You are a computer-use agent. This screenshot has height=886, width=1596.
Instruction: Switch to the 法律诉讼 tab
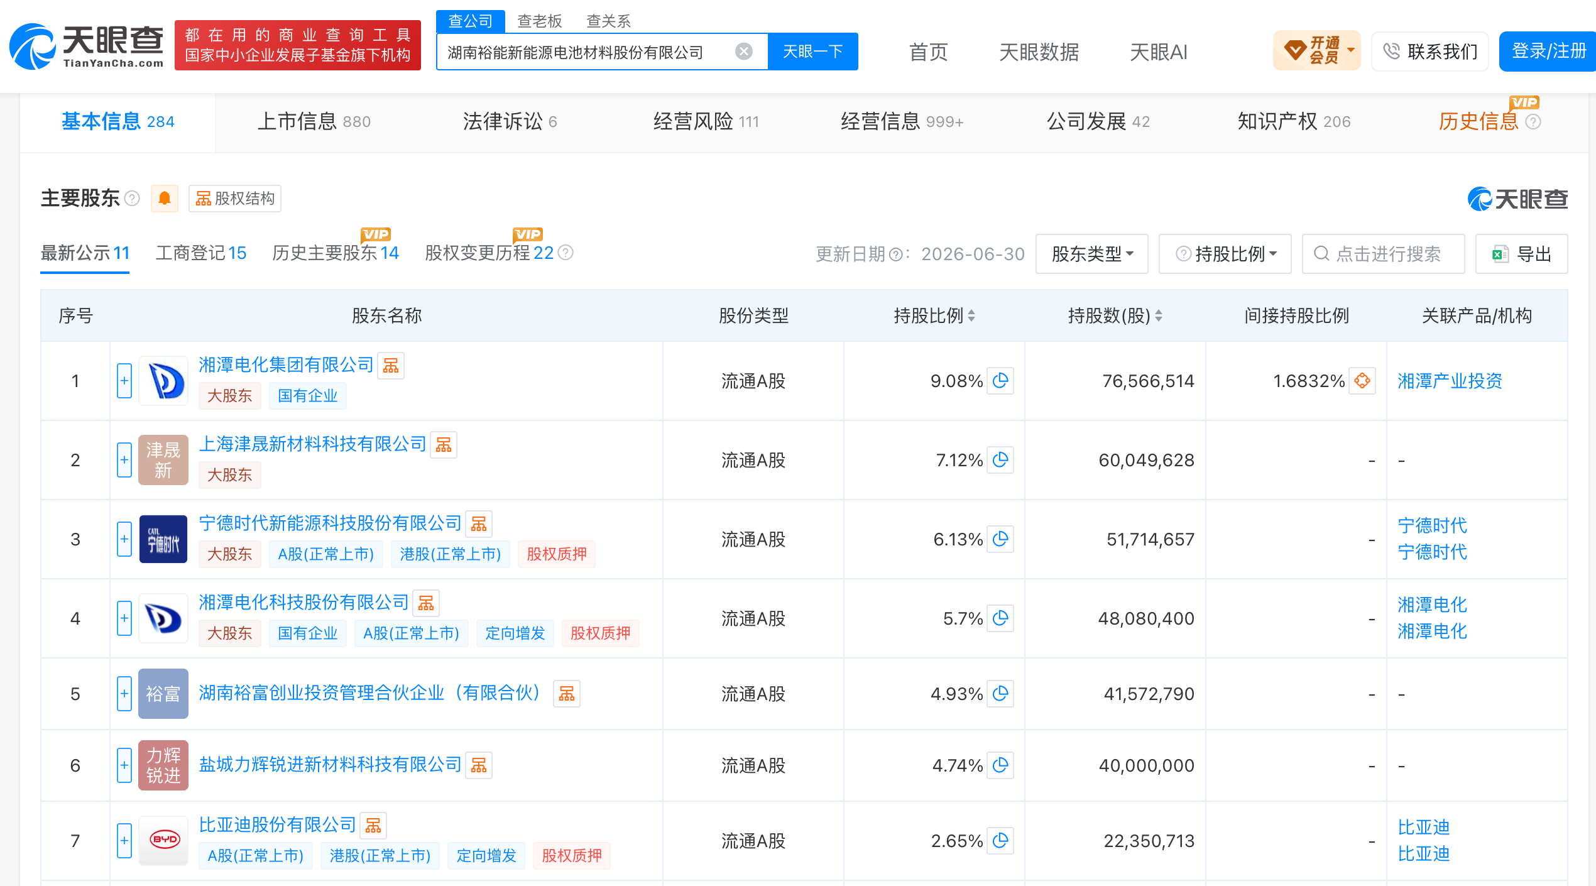pyautogui.click(x=510, y=121)
